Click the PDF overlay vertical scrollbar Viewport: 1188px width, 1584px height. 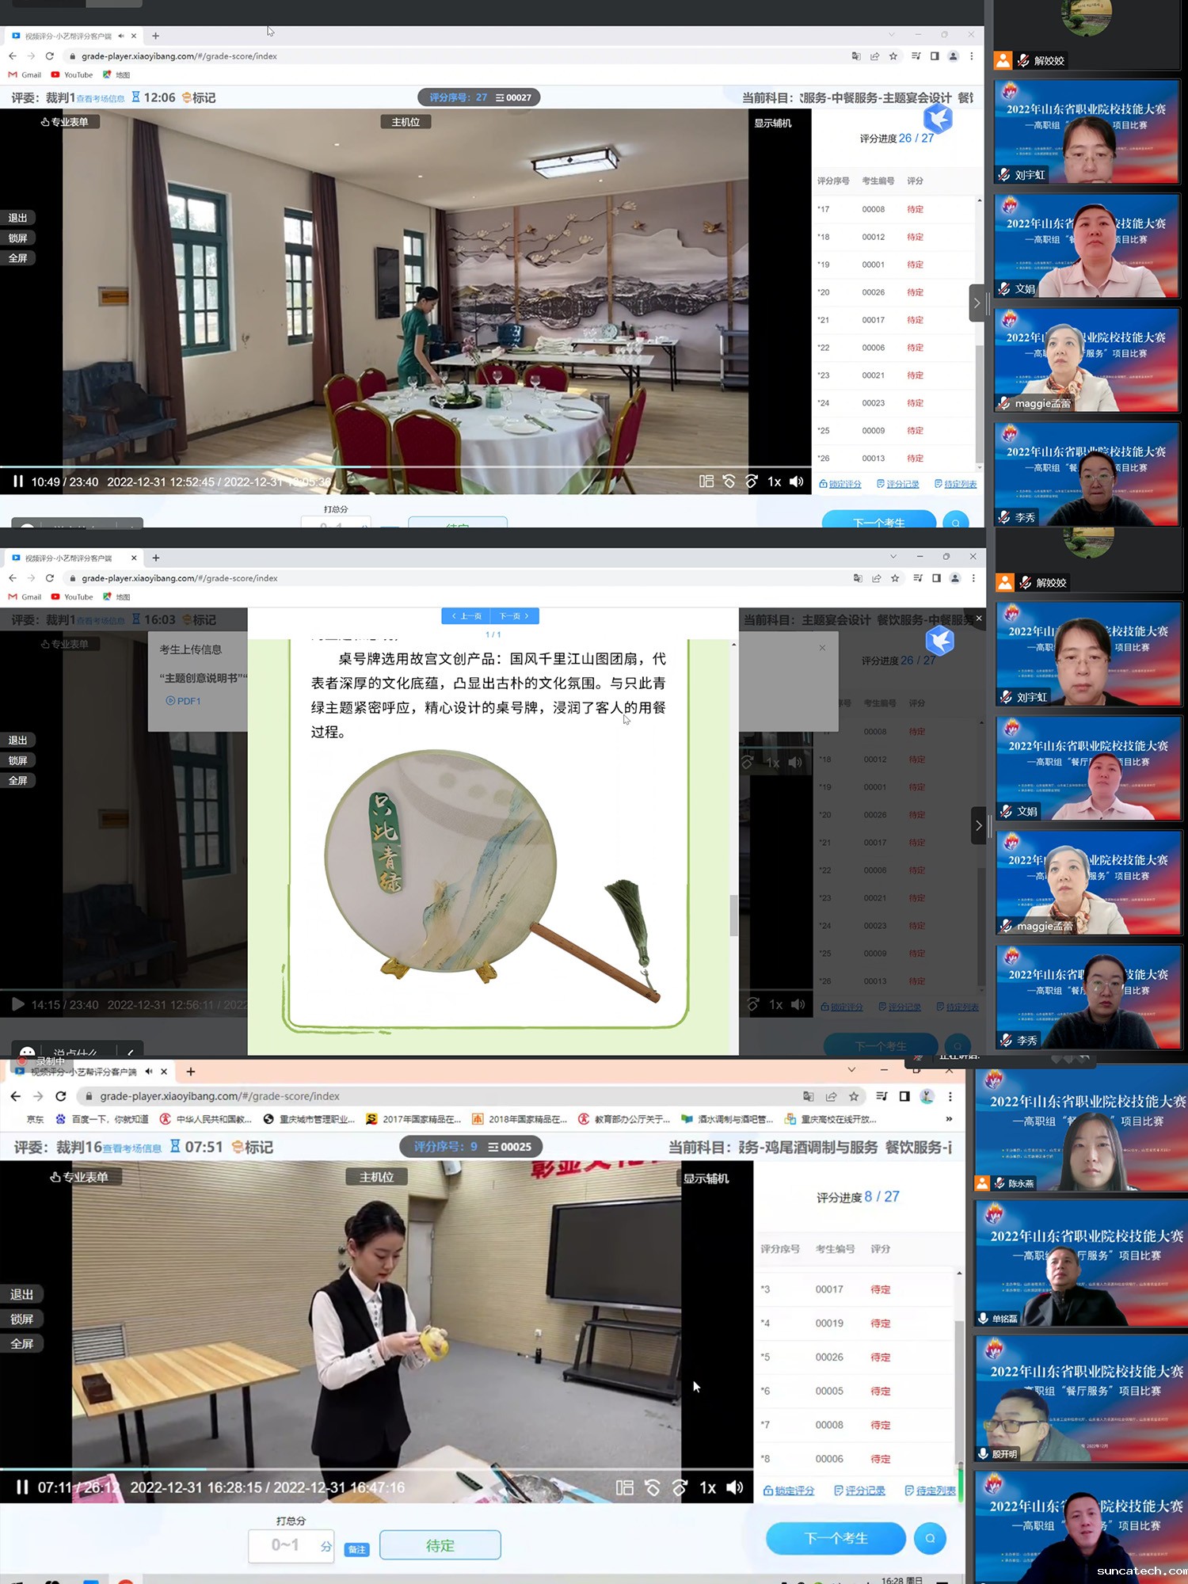click(x=734, y=915)
